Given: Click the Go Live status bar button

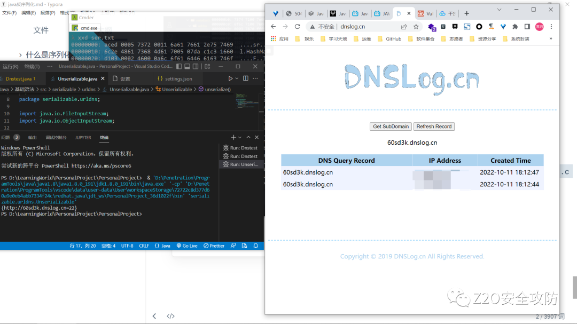Looking at the screenshot, I should tap(187, 246).
